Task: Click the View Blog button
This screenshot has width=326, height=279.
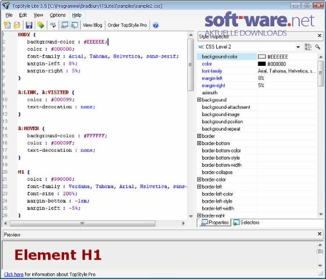Action: pos(93,25)
